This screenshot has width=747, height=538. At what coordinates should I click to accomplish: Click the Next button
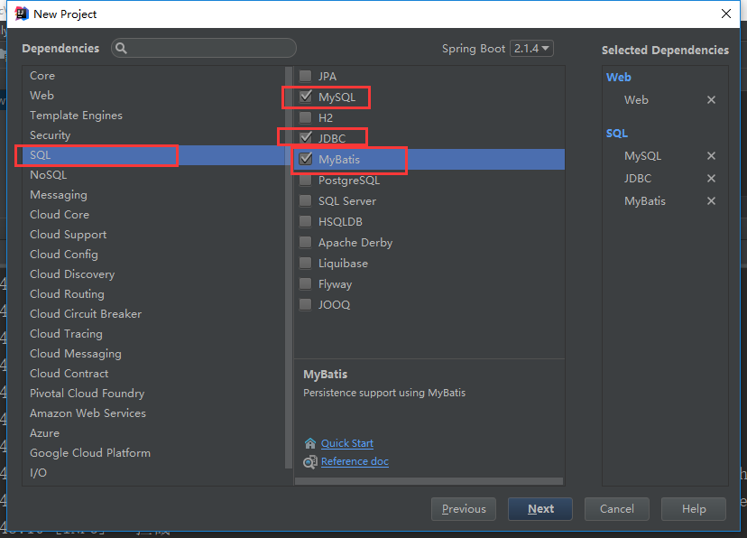540,509
